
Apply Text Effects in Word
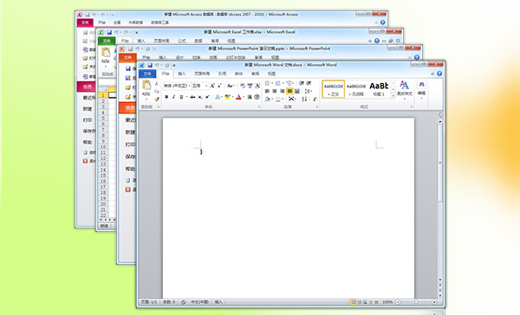pyautogui.click(x=218, y=97)
